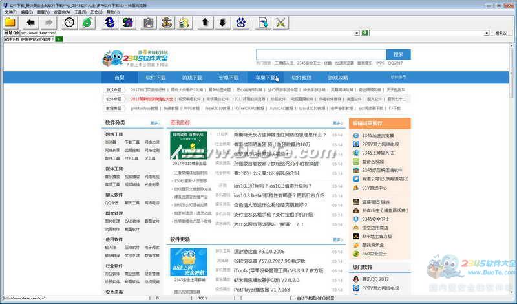Expand the address bar dropdown arrow
This screenshot has height=304, width=517.
click(357, 33)
